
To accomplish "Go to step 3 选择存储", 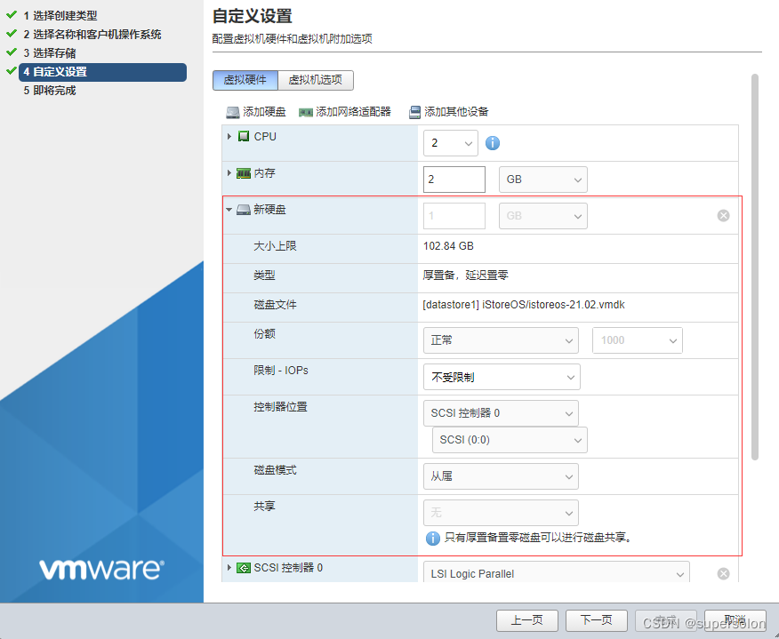I will click(x=50, y=53).
